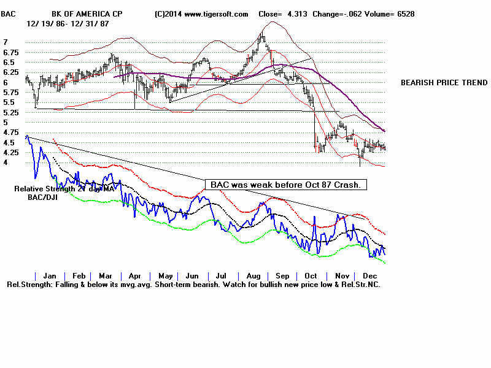Click the BAC ticker symbol
The image size is (491, 368).
8,14
